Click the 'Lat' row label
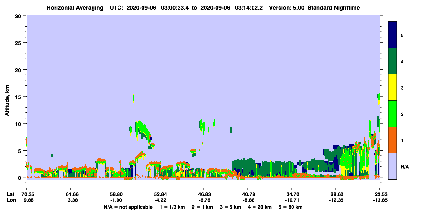The height and width of the screenshot is (216, 422). 10,194
